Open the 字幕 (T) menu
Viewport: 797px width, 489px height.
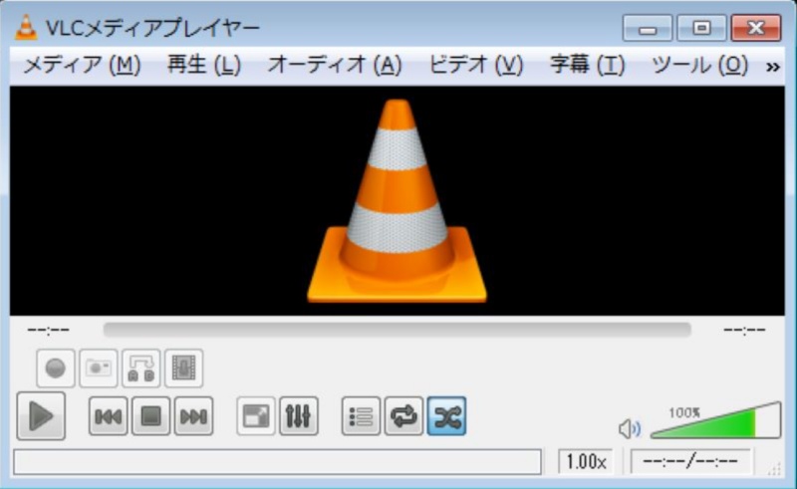[587, 65]
